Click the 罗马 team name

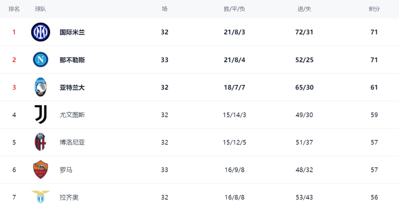tap(66, 170)
